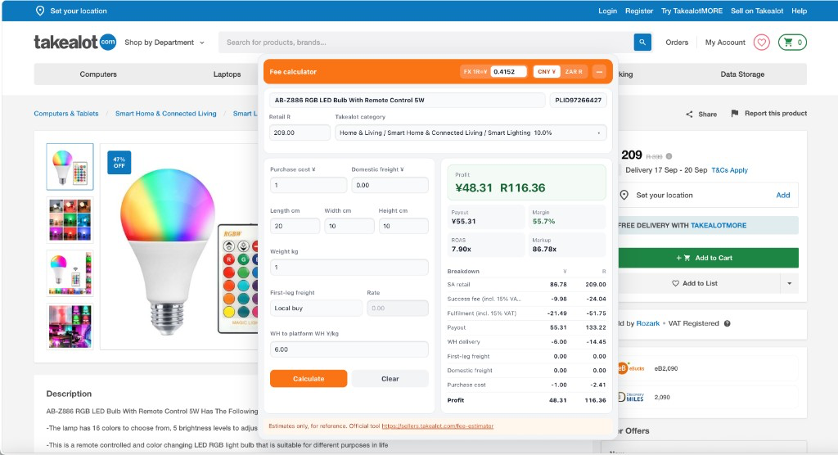
Task: Open the Laptops tab
Action: pos(228,74)
